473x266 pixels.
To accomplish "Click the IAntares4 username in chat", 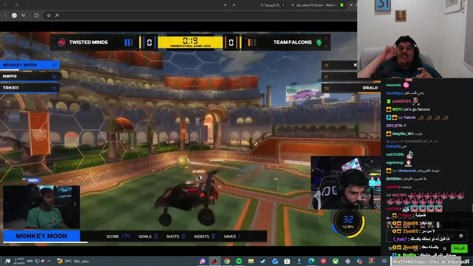I will (x=406, y=171).
